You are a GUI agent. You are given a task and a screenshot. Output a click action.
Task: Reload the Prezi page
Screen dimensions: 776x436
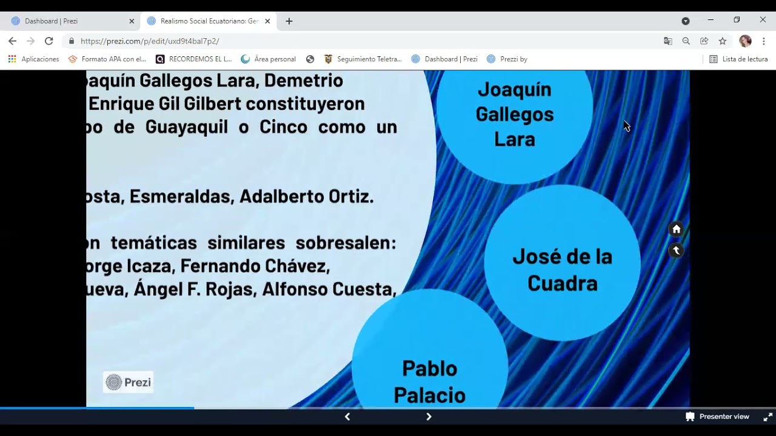point(49,41)
